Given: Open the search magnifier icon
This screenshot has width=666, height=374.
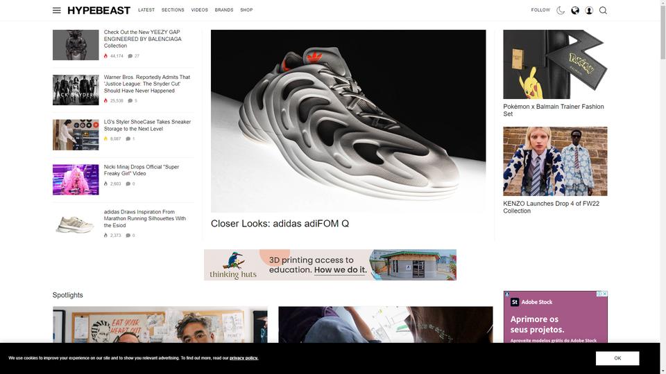Looking at the screenshot, I should pyautogui.click(x=603, y=10).
